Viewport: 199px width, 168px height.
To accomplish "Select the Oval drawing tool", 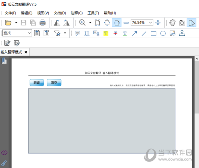I will coord(163,33).
